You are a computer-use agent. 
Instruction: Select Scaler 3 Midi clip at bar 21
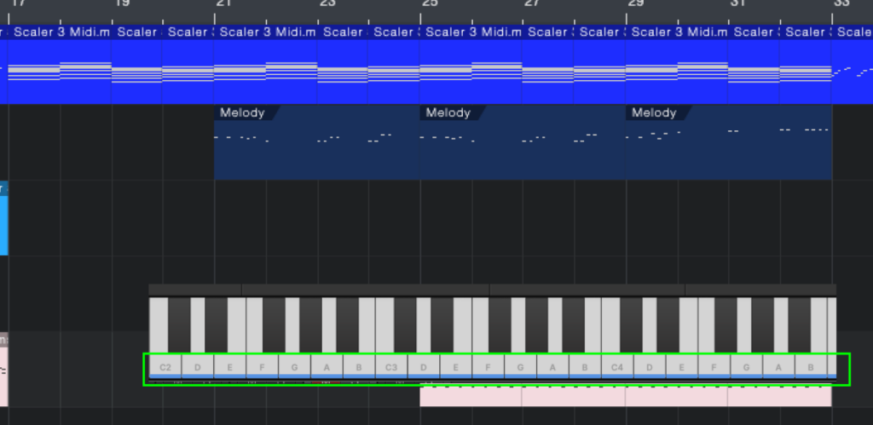[x=264, y=32]
